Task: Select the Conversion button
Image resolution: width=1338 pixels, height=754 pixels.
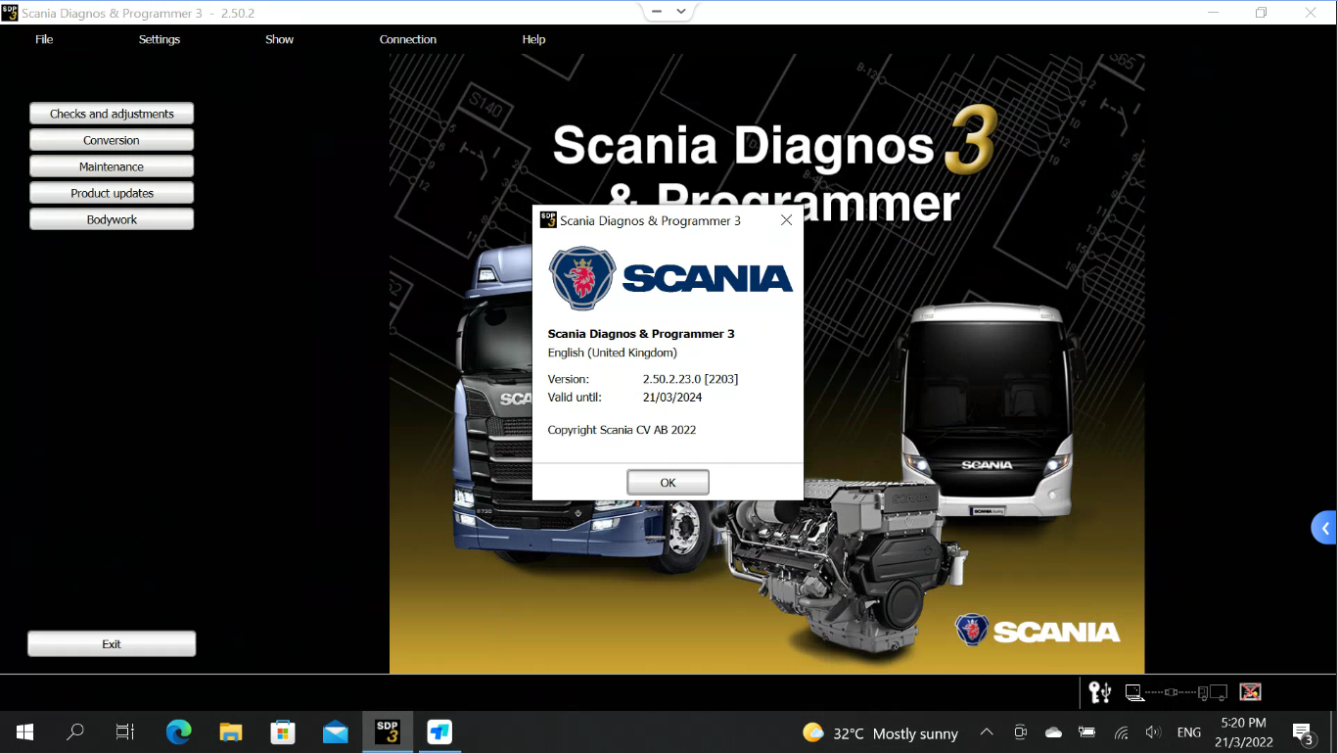Action: (112, 140)
